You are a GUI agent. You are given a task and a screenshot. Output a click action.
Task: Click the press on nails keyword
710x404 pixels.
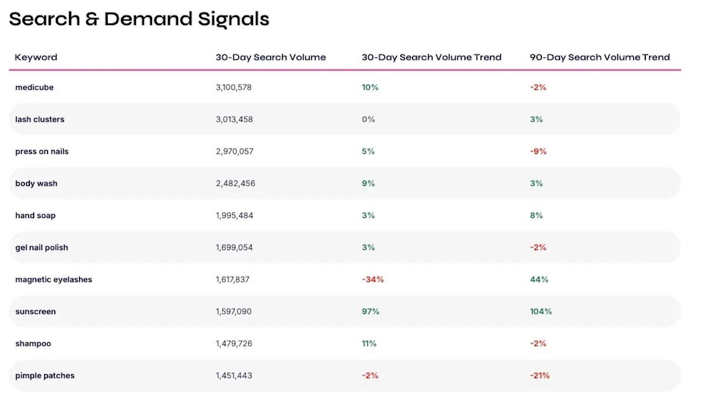tap(42, 152)
